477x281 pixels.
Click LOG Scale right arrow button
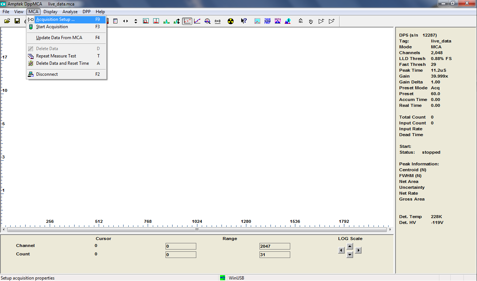pos(358,250)
